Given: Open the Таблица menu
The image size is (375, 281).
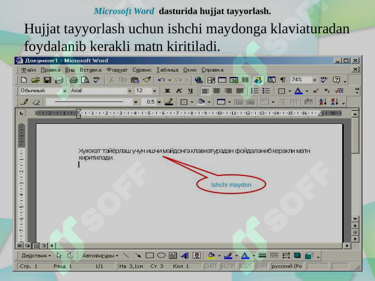Looking at the screenshot, I should point(167,70).
